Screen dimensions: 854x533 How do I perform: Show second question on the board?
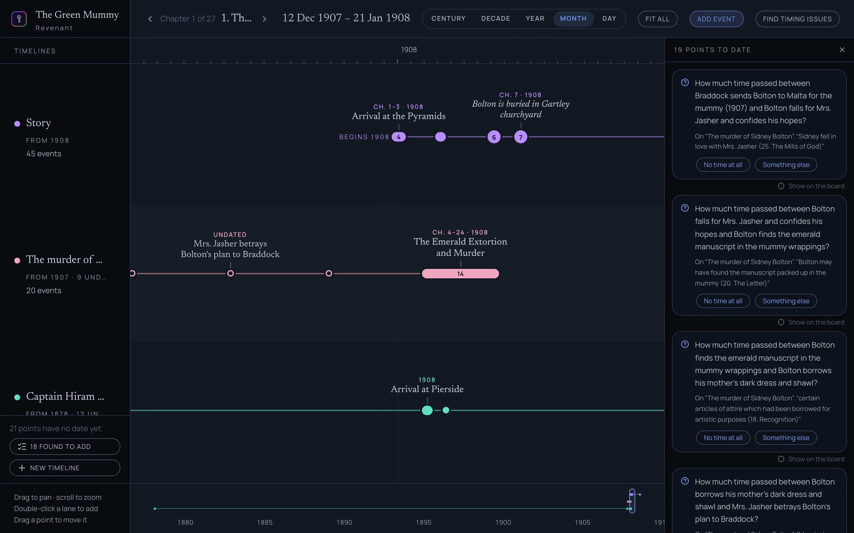click(x=811, y=322)
